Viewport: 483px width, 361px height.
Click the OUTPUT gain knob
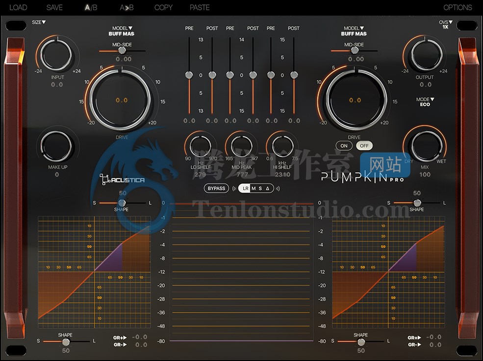[427, 55]
